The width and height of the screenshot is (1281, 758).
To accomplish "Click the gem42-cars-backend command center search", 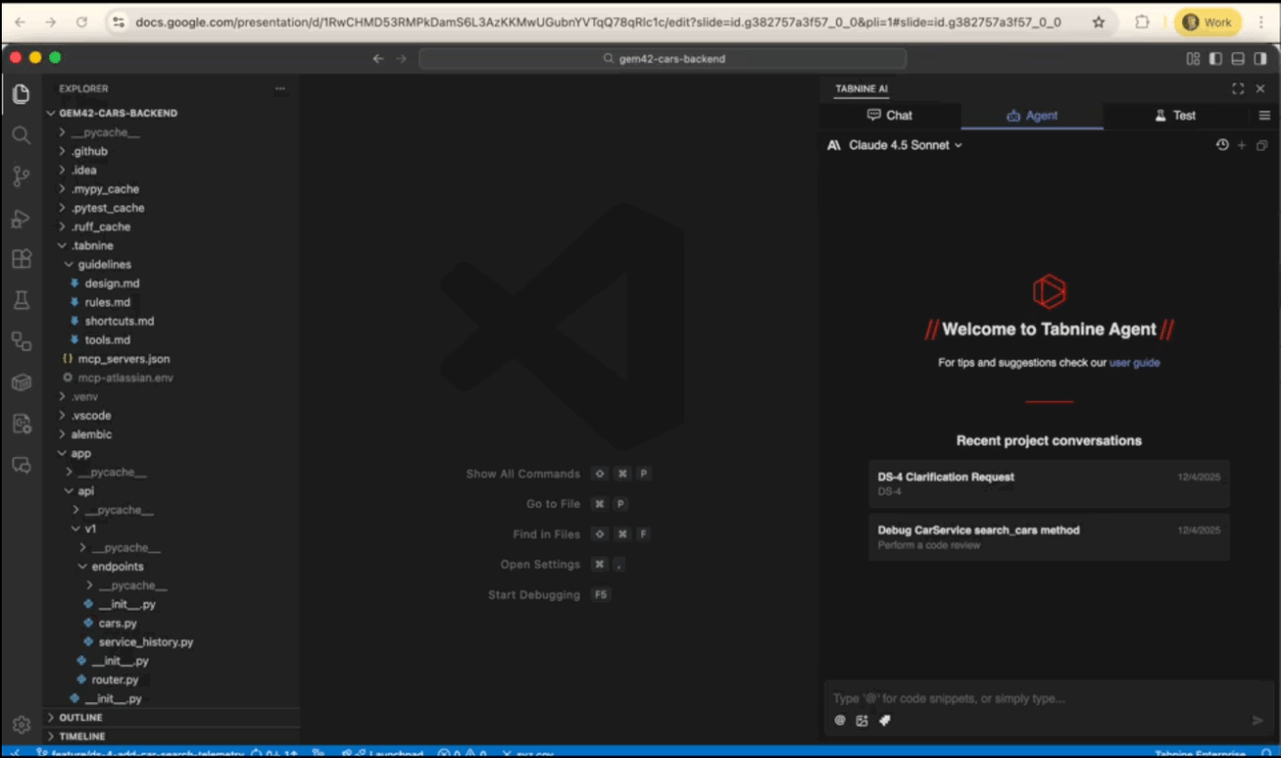I will (x=662, y=59).
